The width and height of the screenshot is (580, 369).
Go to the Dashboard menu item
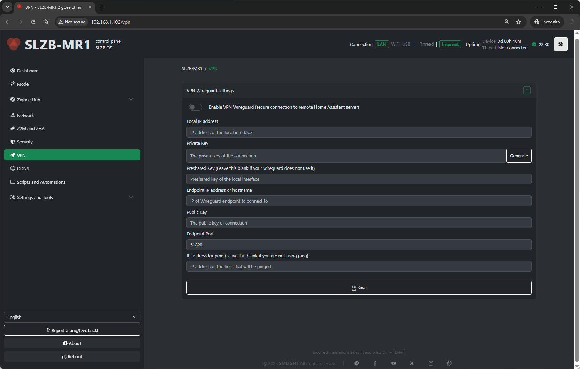click(28, 71)
